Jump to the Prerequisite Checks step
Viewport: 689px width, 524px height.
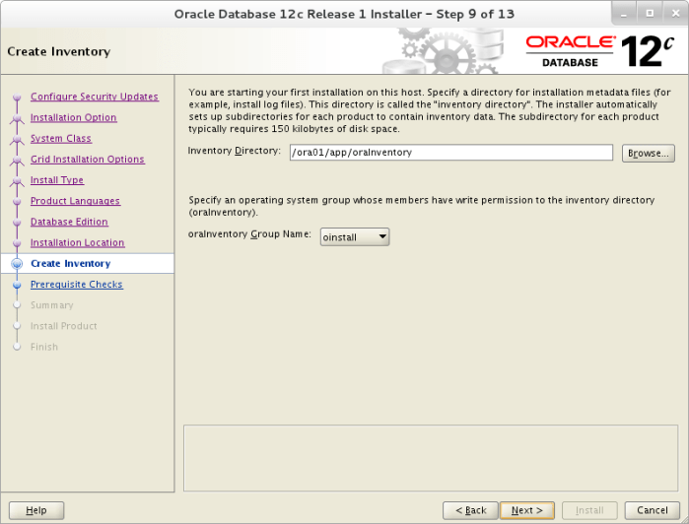[x=77, y=285]
